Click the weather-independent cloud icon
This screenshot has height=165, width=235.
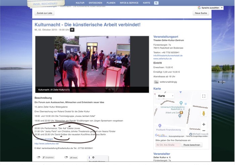click(156, 82)
